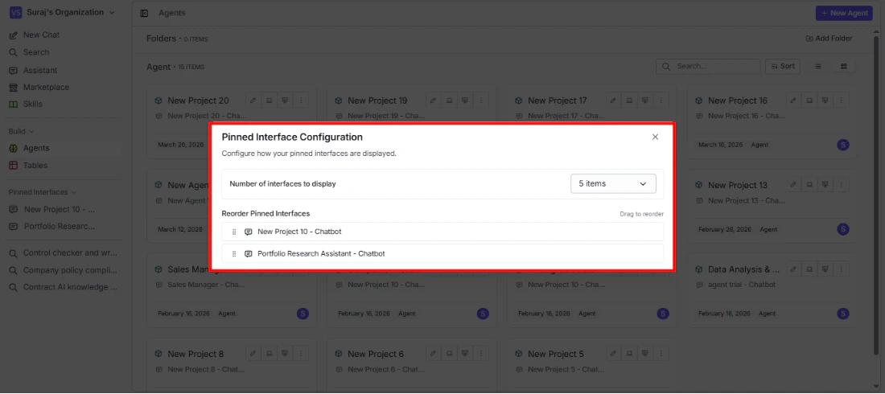885x394 pixels.
Task: Click laptop icon on New Project 16
Action: click(809, 101)
